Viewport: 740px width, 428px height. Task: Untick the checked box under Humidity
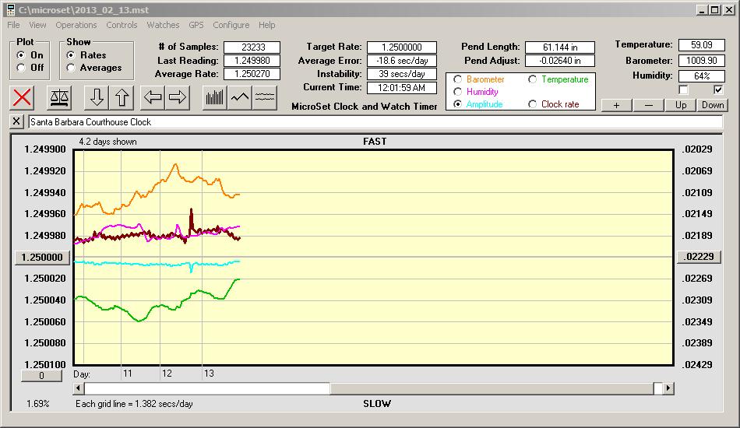(x=718, y=89)
